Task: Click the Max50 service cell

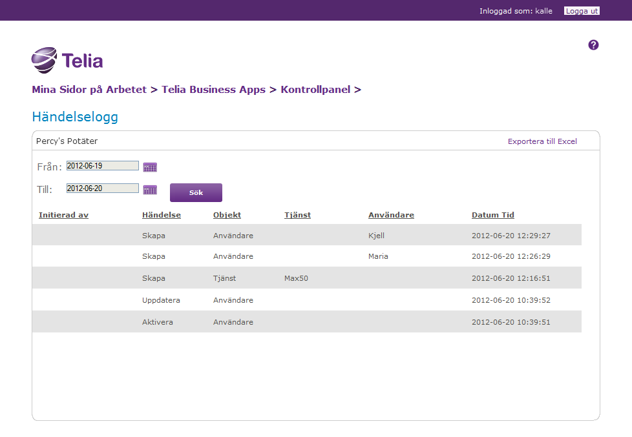Action: (296, 278)
